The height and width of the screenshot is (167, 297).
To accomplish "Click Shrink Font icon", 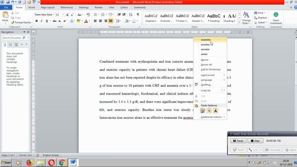I will [72, 14].
